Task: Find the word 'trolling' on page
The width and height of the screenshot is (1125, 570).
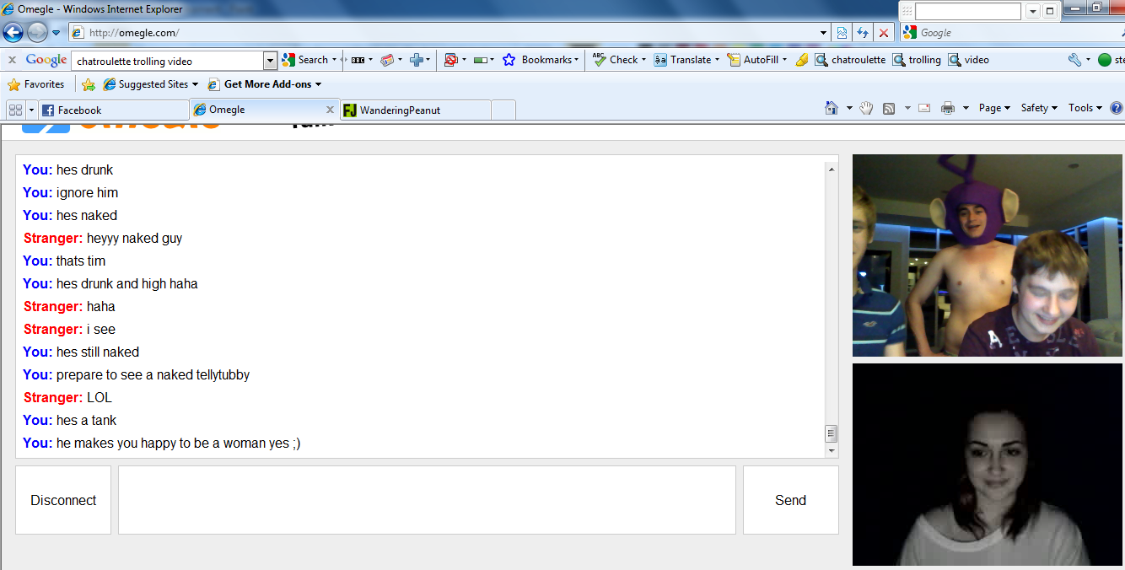Action: coord(917,60)
